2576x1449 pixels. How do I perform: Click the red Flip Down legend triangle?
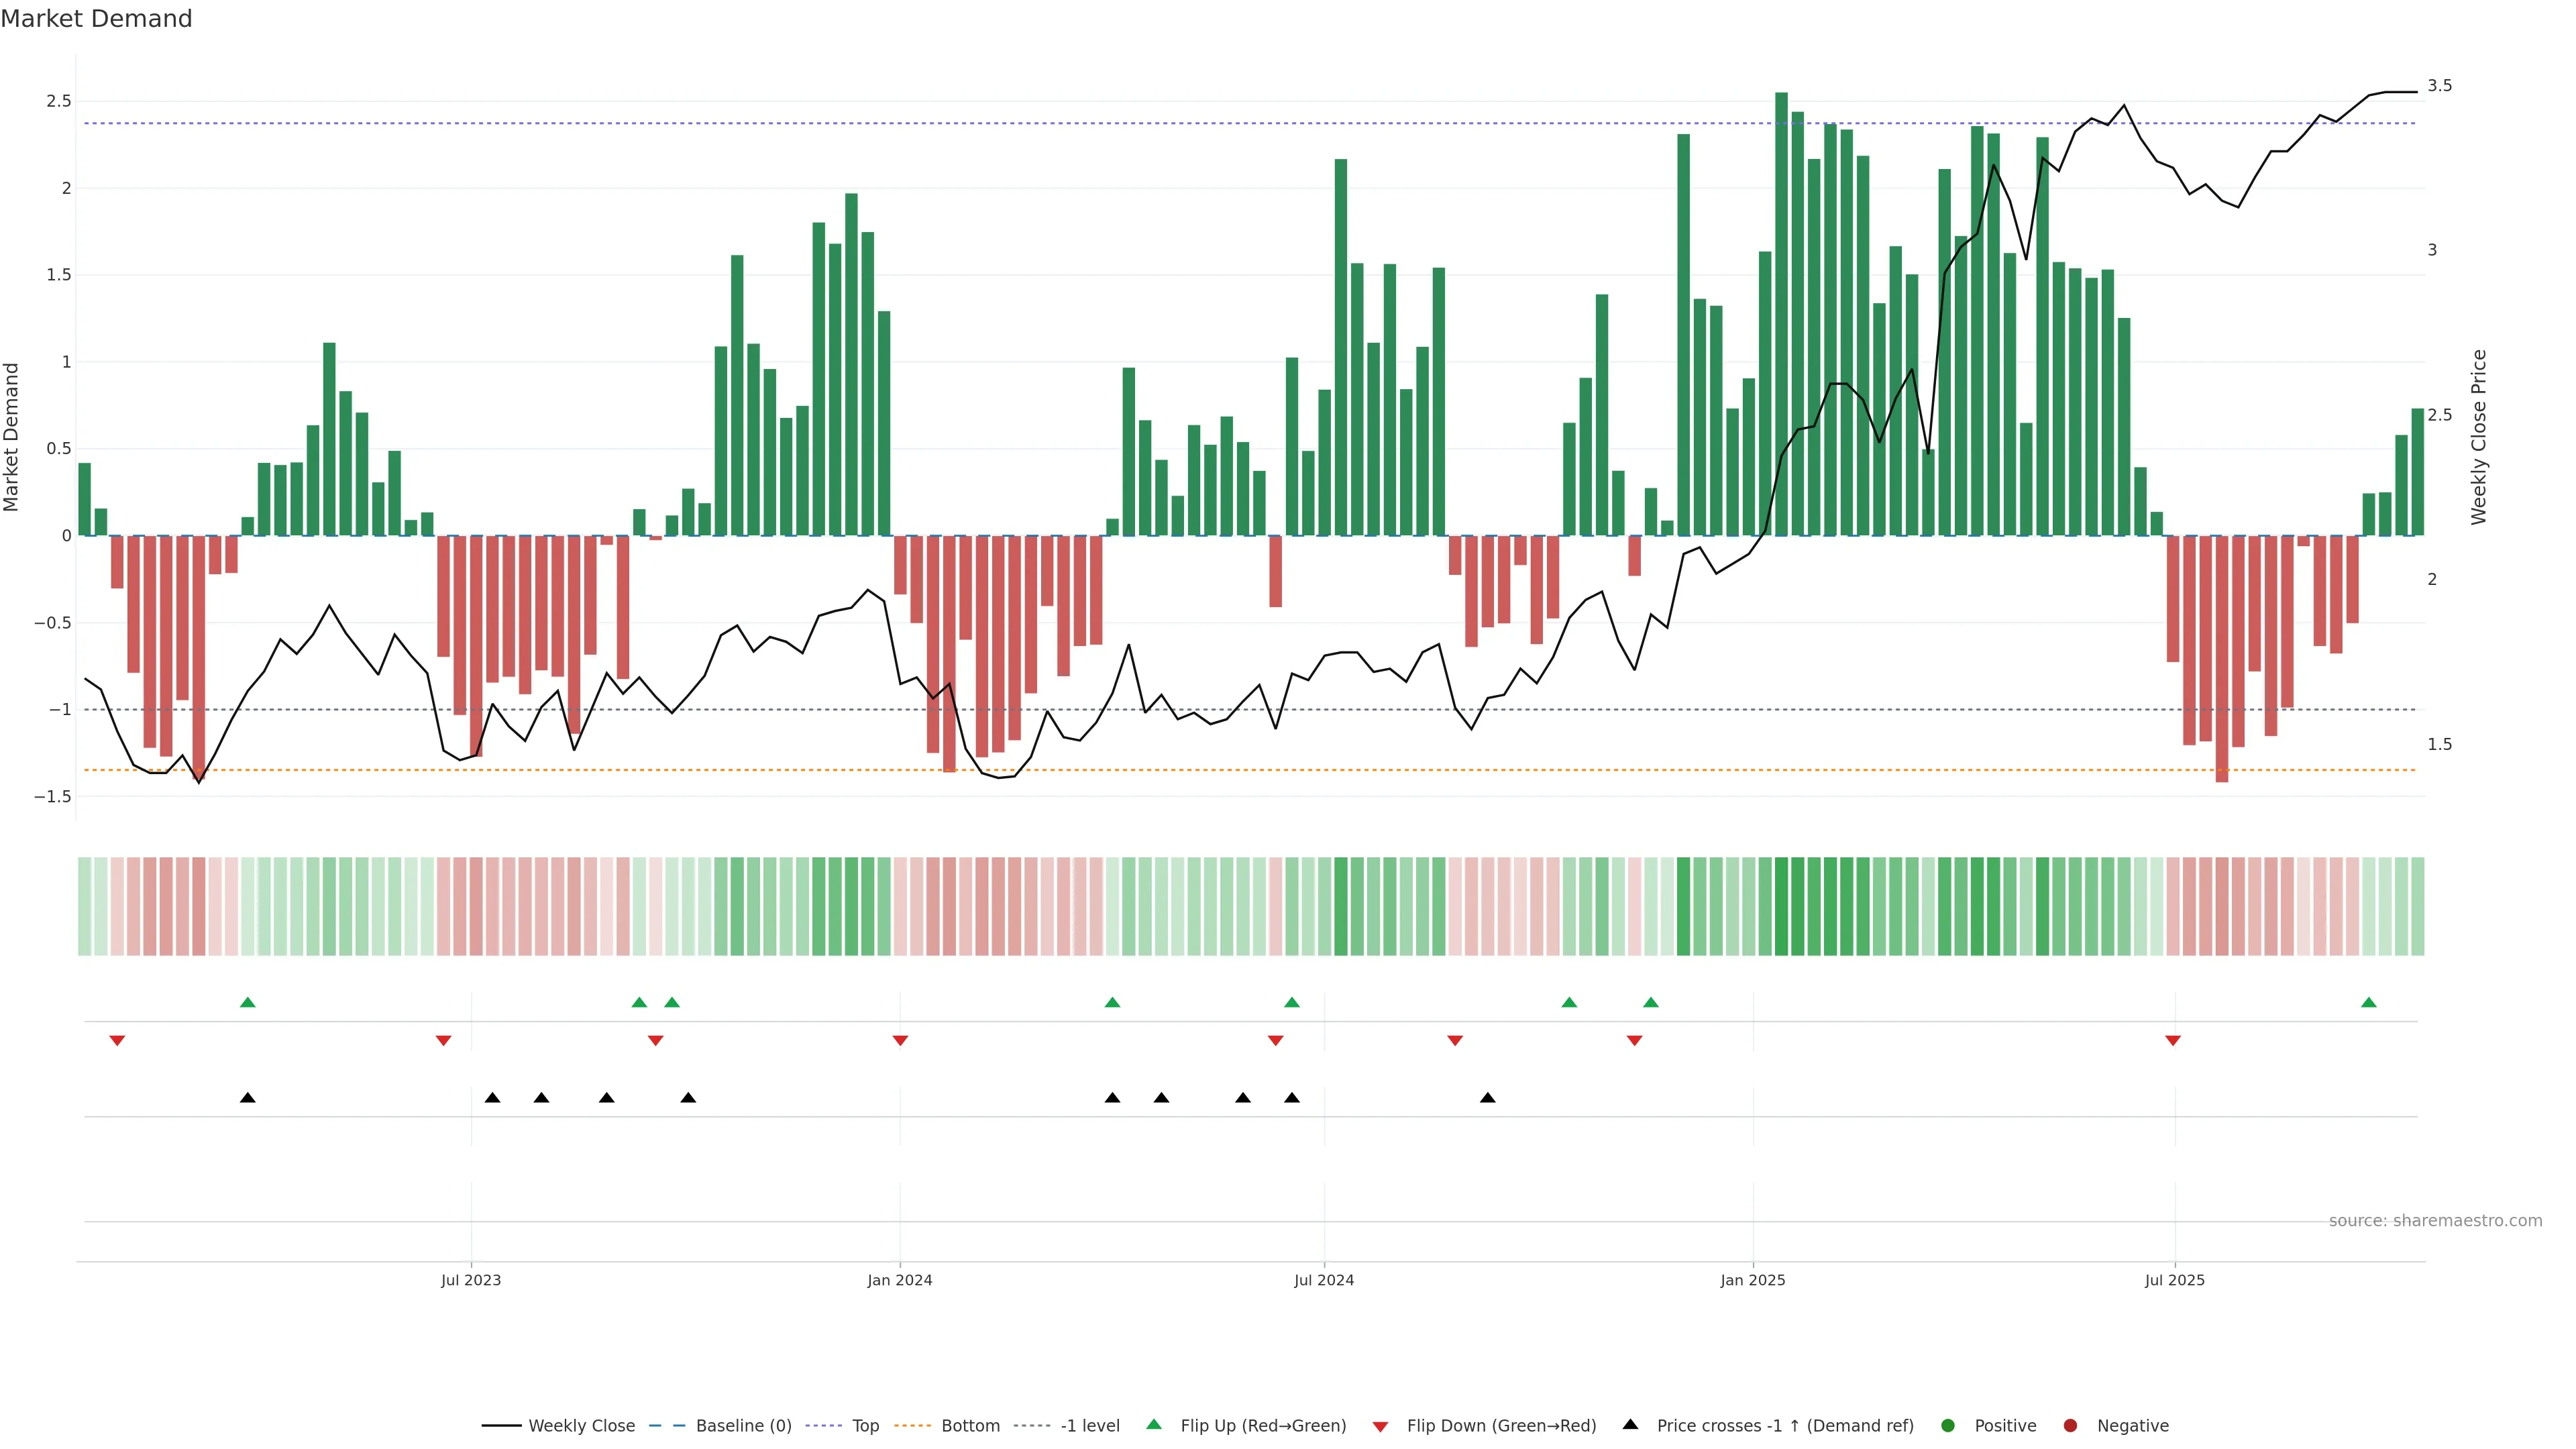[x=1380, y=1427]
